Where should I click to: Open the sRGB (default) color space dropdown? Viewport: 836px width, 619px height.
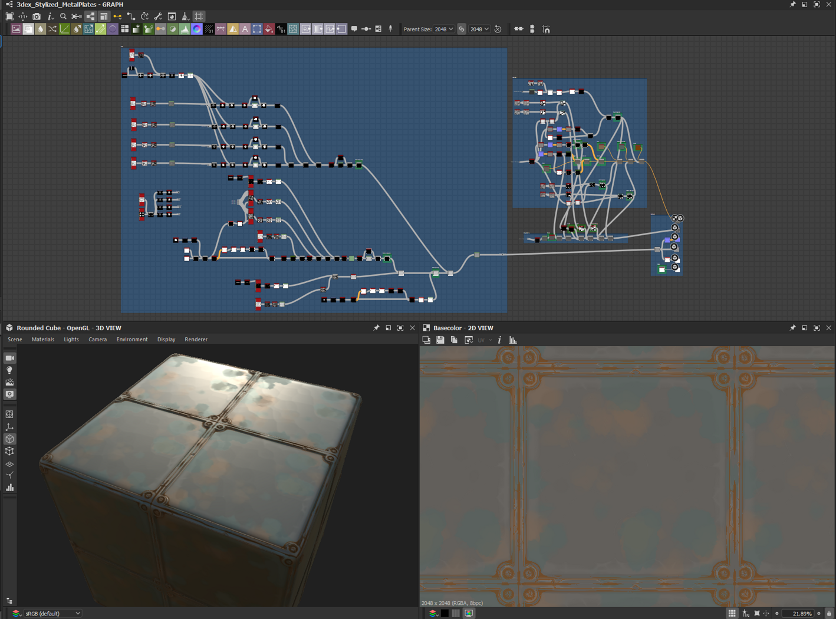pyautogui.click(x=52, y=614)
